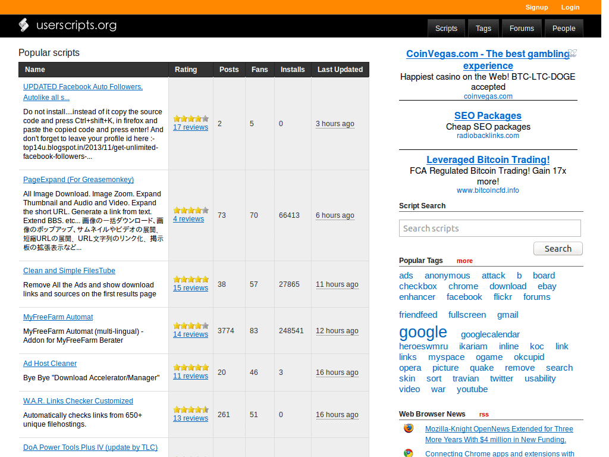The width and height of the screenshot is (609, 457).
Task: Click the userscripts.org logo icon
Action: tap(24, 25)
